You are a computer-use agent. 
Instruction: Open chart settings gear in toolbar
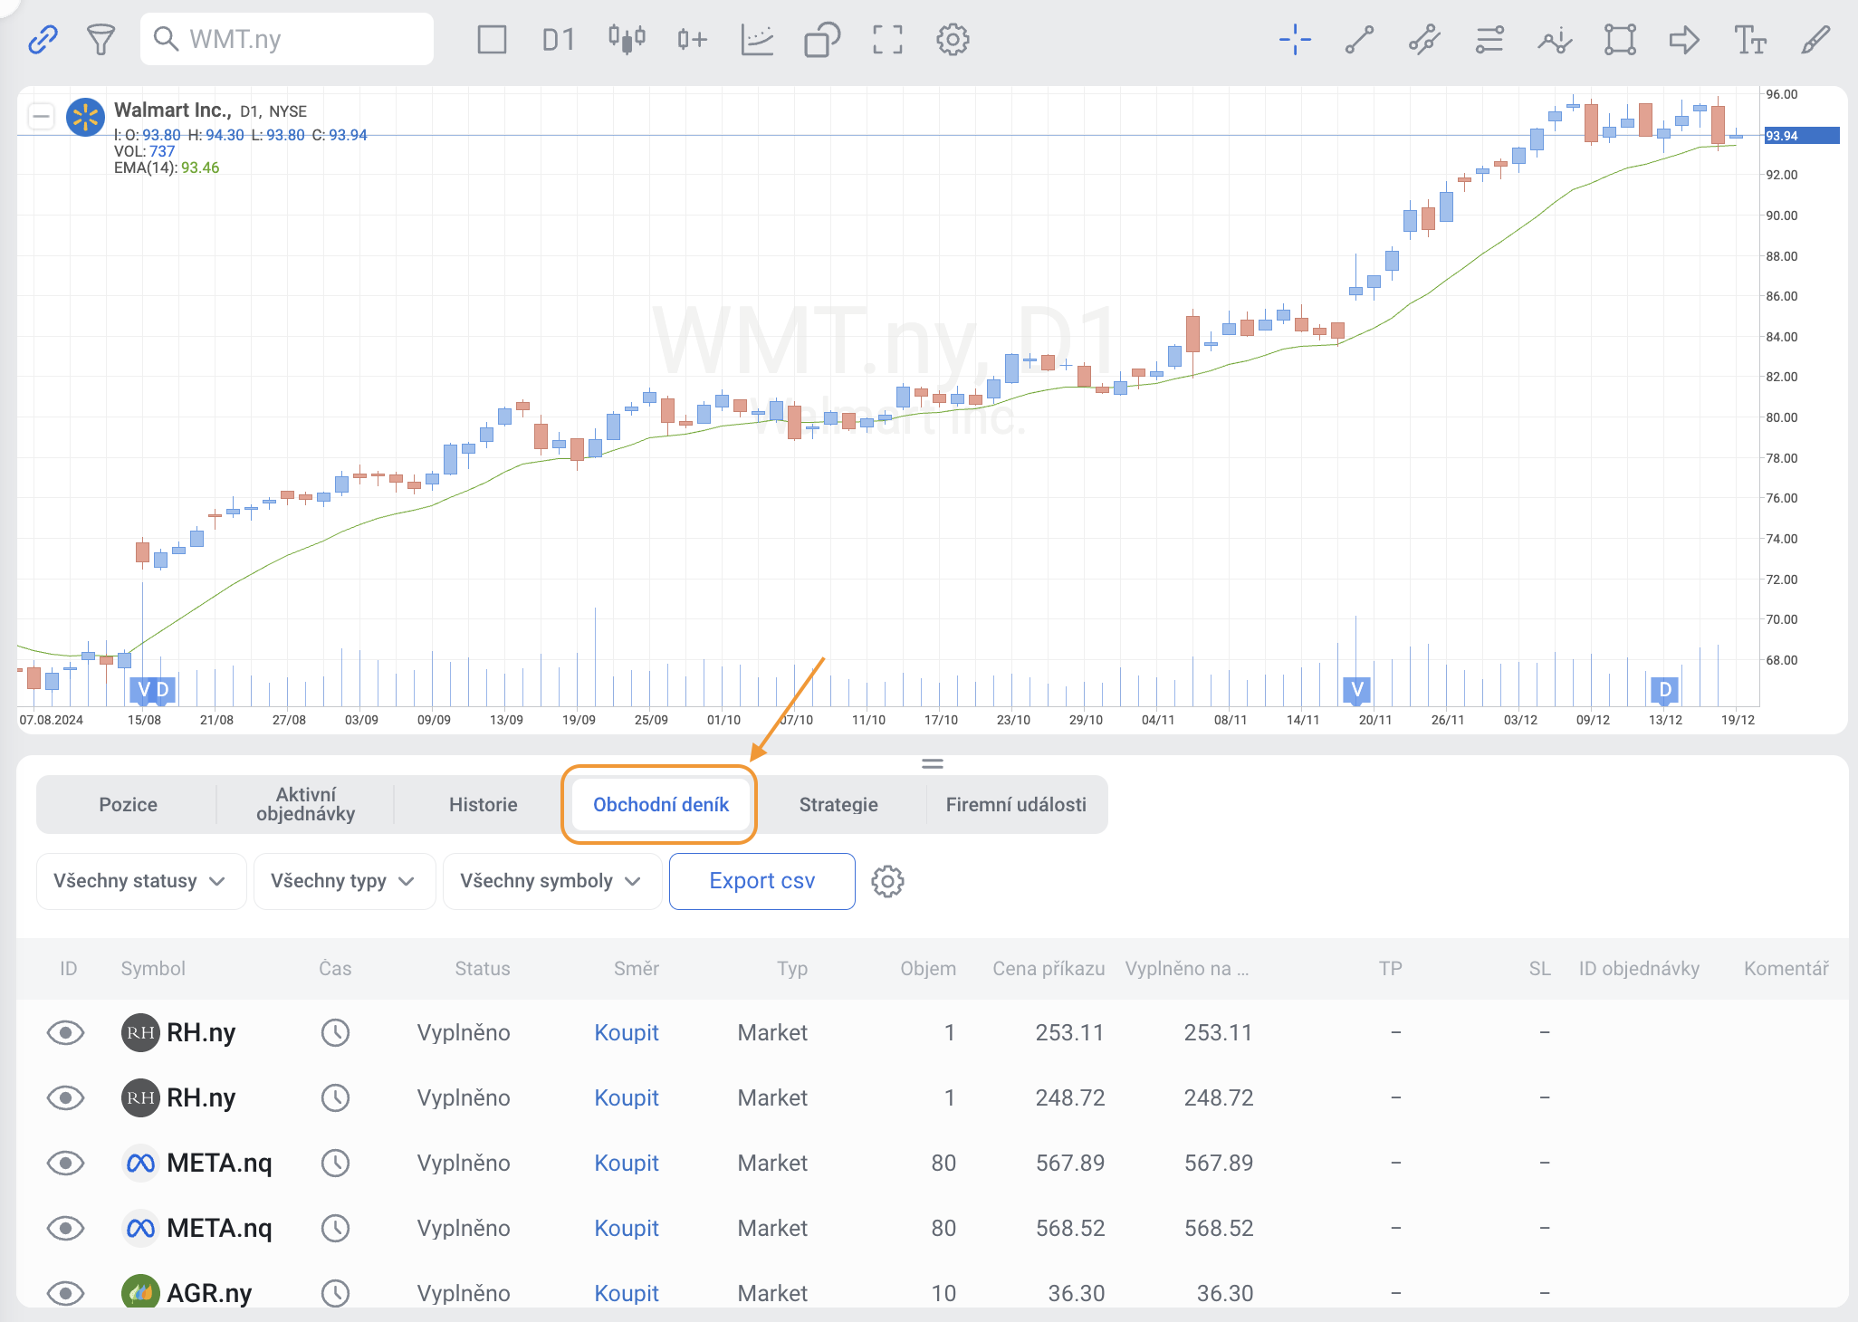click(953, 39)
